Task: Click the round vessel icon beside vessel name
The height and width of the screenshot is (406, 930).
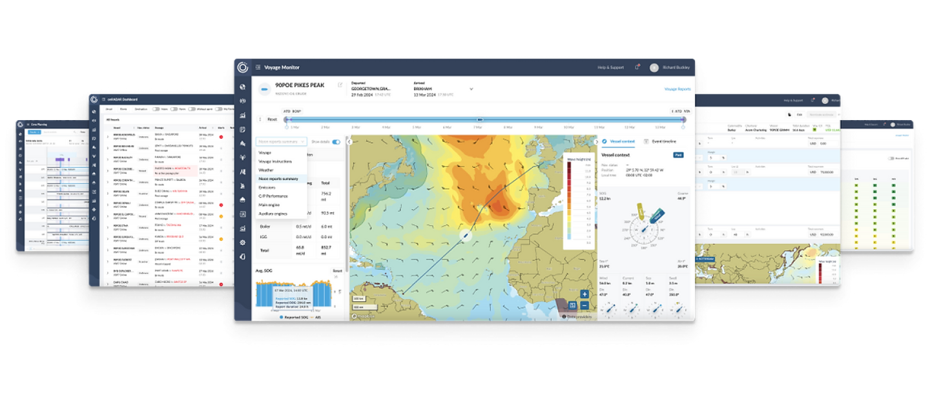Action: tap(264, 89)
